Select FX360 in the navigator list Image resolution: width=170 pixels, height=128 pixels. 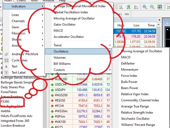coord(5,102)
